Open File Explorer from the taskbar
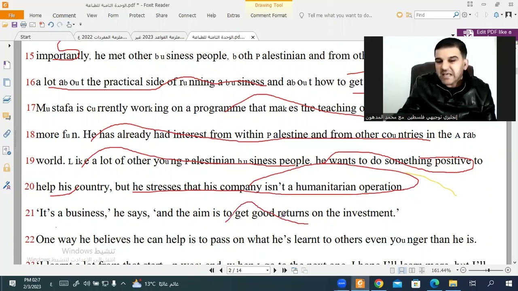Image resolution: width=518 pixels, height=291 pixels. click(x=453, y=284)
